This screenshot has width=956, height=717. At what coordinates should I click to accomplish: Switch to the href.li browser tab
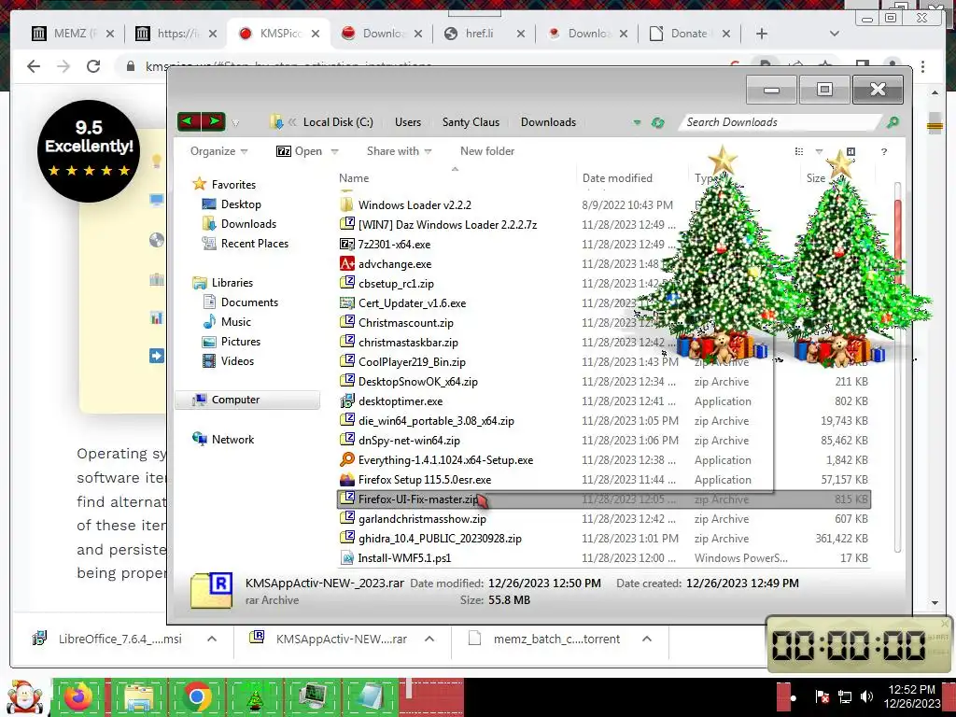[x=485, y=33]
